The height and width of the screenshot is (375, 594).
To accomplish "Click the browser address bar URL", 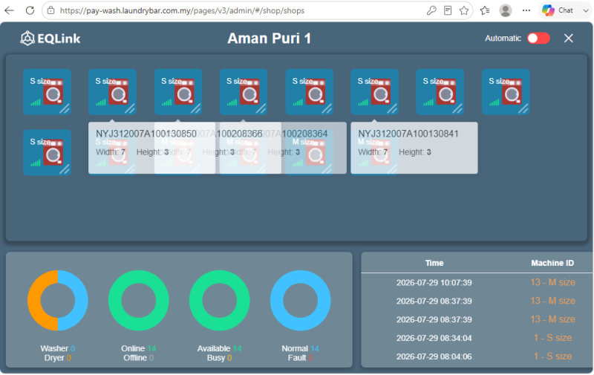I will pyautogui.click(x=182, y=10).
